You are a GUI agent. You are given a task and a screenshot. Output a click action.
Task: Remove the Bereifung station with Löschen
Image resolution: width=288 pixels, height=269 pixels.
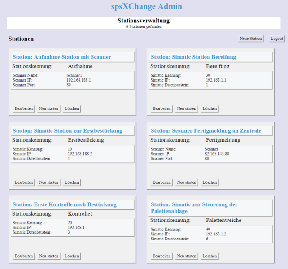pos(210,108)
